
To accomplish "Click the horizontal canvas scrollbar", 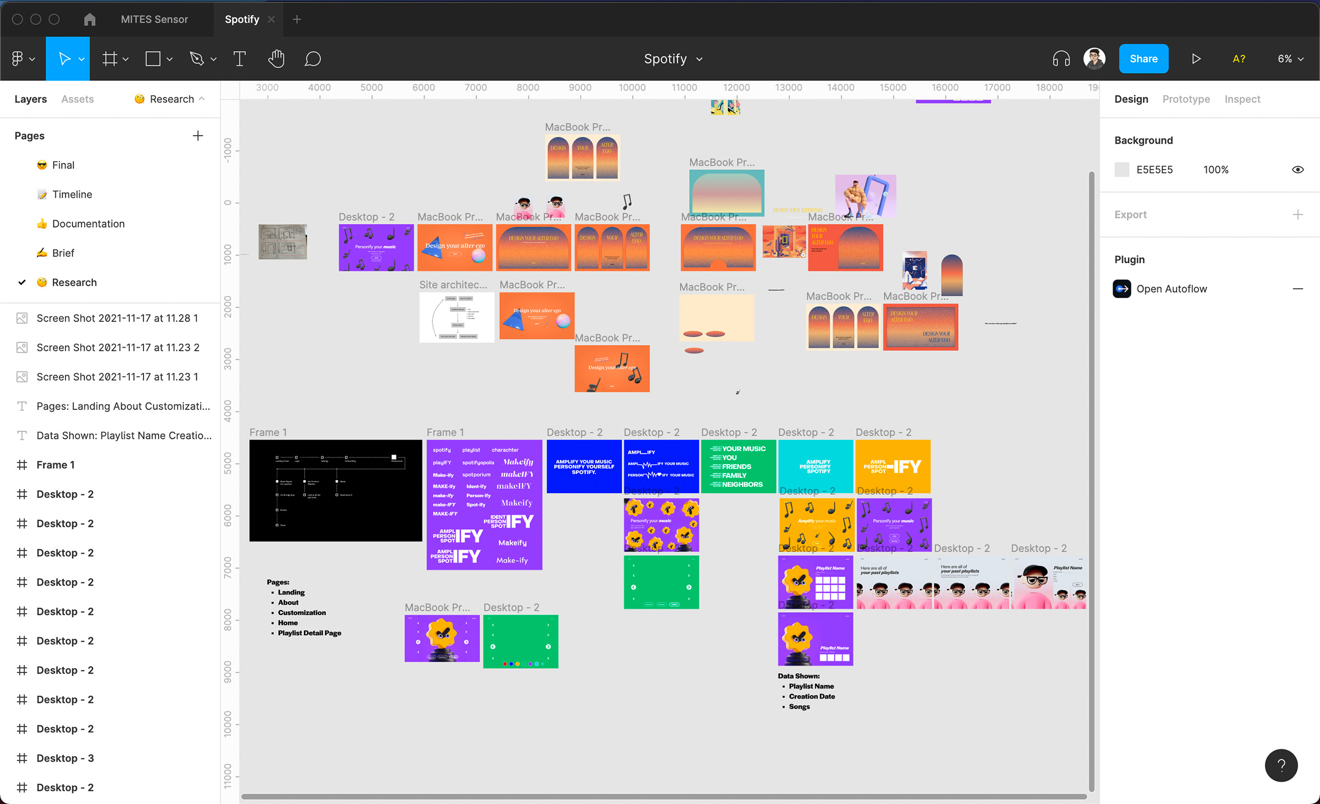I will 664,796.
